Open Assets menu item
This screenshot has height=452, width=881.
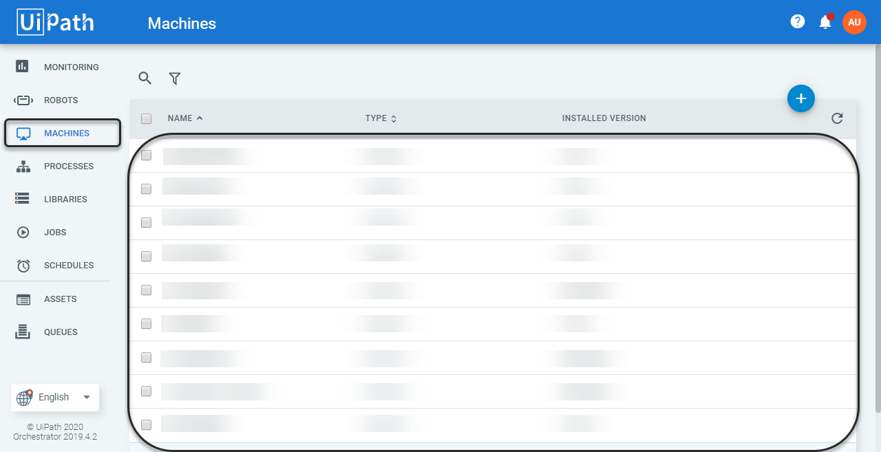pos(61,299)
